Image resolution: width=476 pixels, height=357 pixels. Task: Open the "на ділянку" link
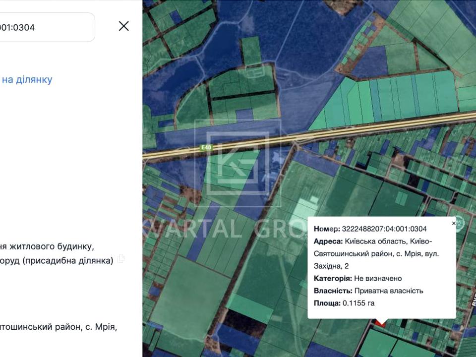[x=27, y=79]
